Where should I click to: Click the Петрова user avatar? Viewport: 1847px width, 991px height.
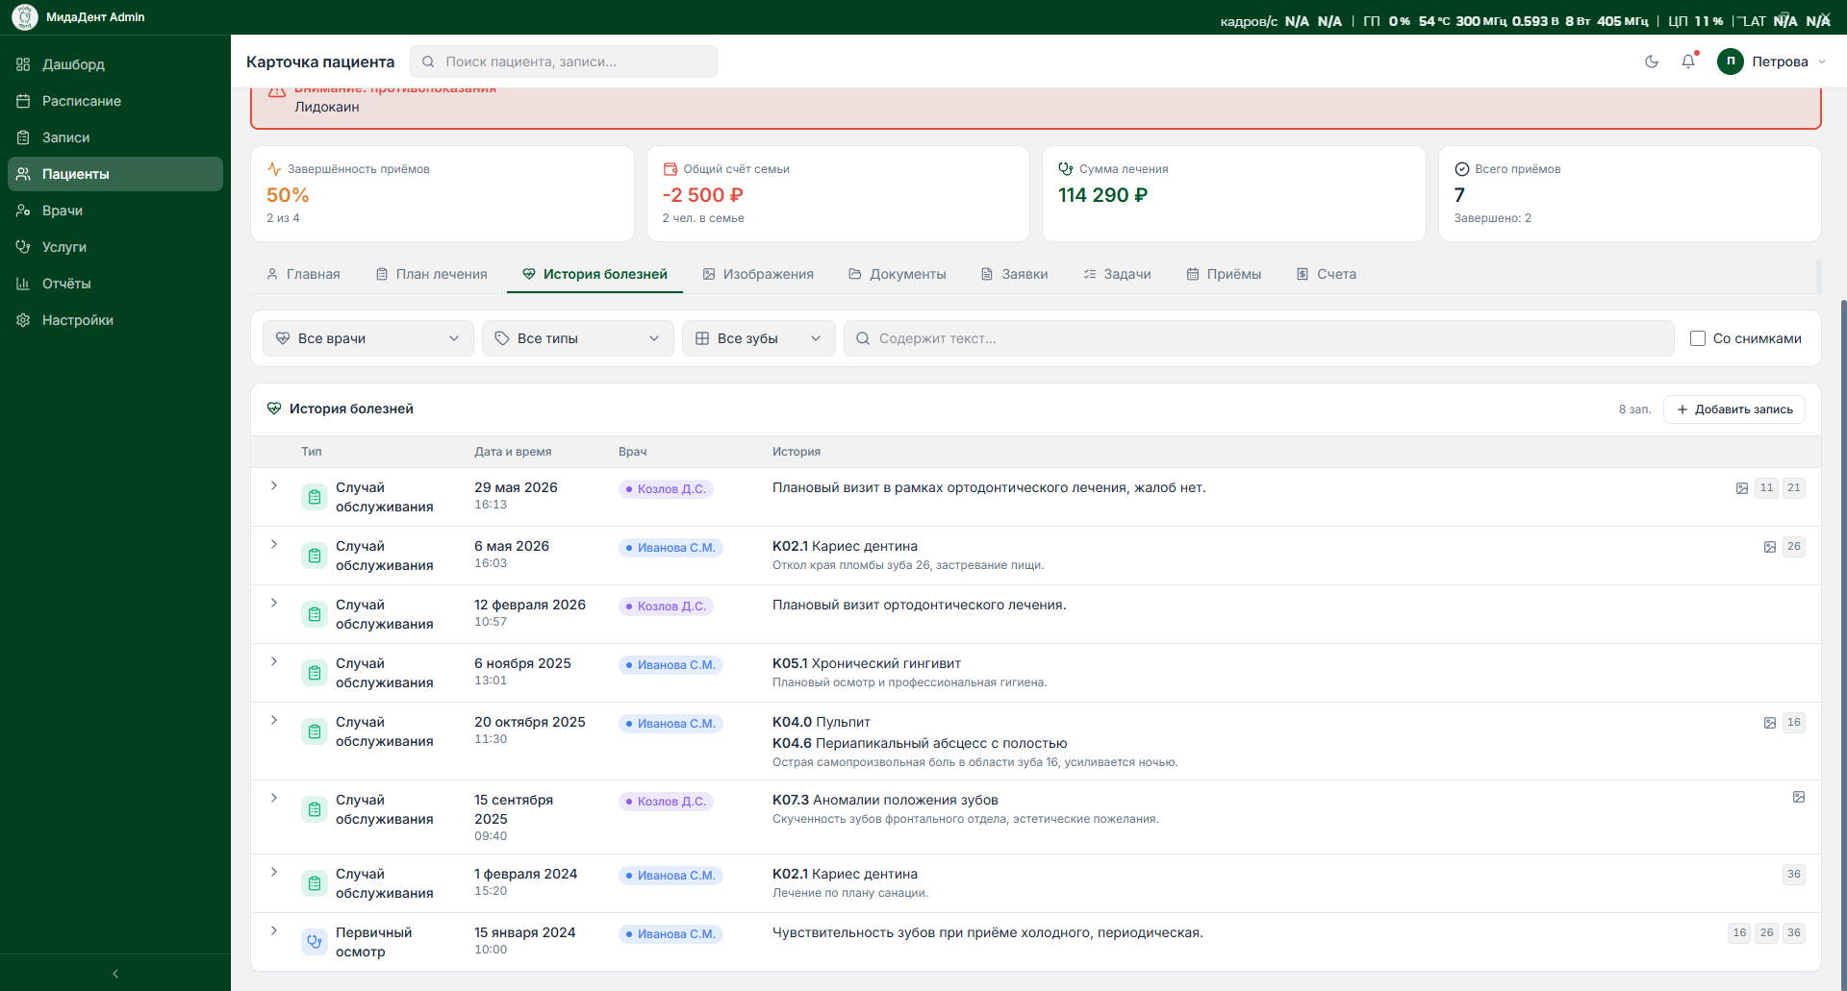(x=1731, y=62)
